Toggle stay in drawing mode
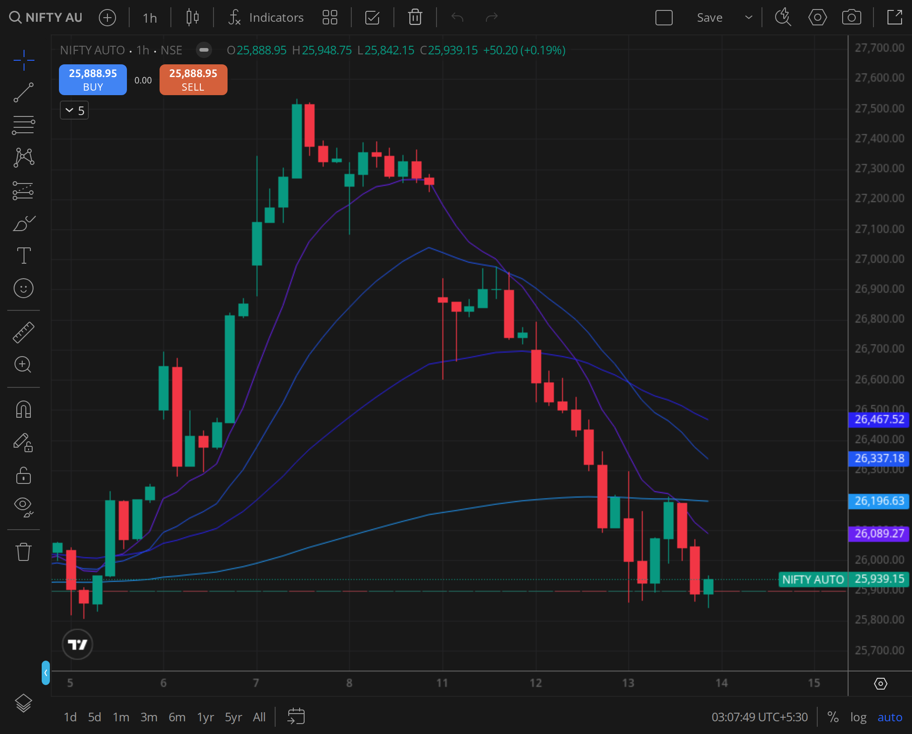912x734 pixels. point(24,442)
